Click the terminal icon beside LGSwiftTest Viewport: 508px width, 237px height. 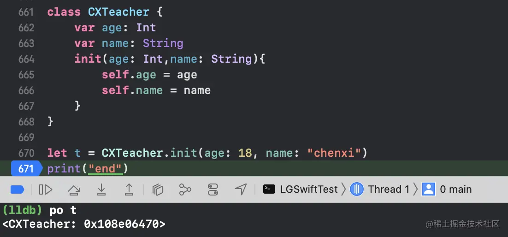tap(269, 190)
